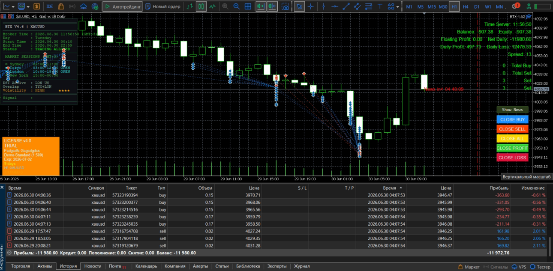Toggle chart auto-scroll to latest bar
The image size is (553, 271).
coord(261,6)
